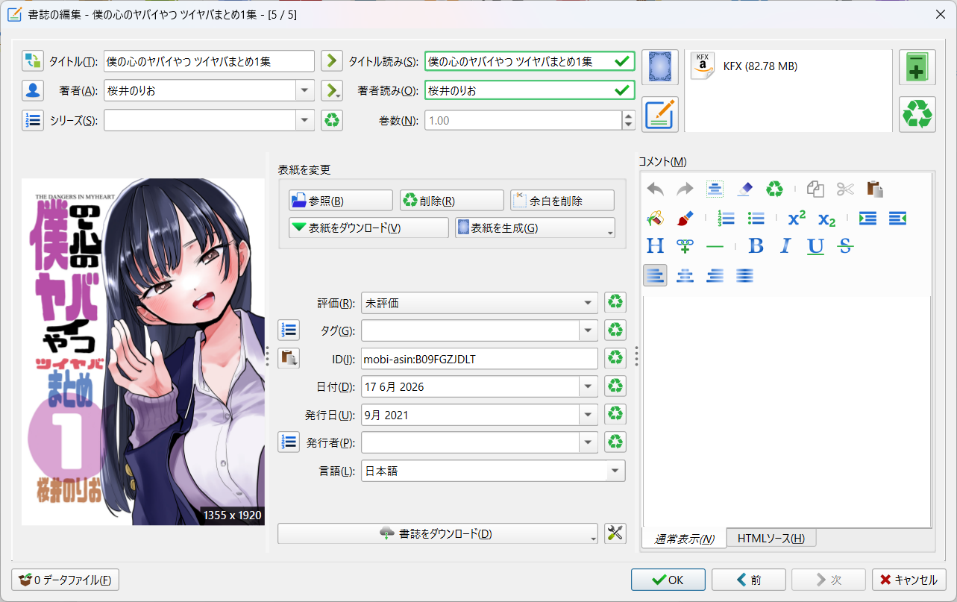
Task: Pick a comment text background color
Action: click(x=655, y=219)
